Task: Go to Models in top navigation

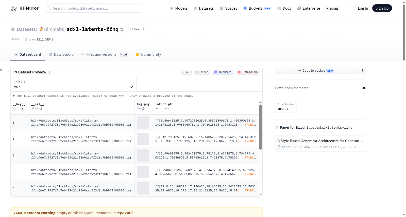Action: pyautogui.click(x=179, y=8)
